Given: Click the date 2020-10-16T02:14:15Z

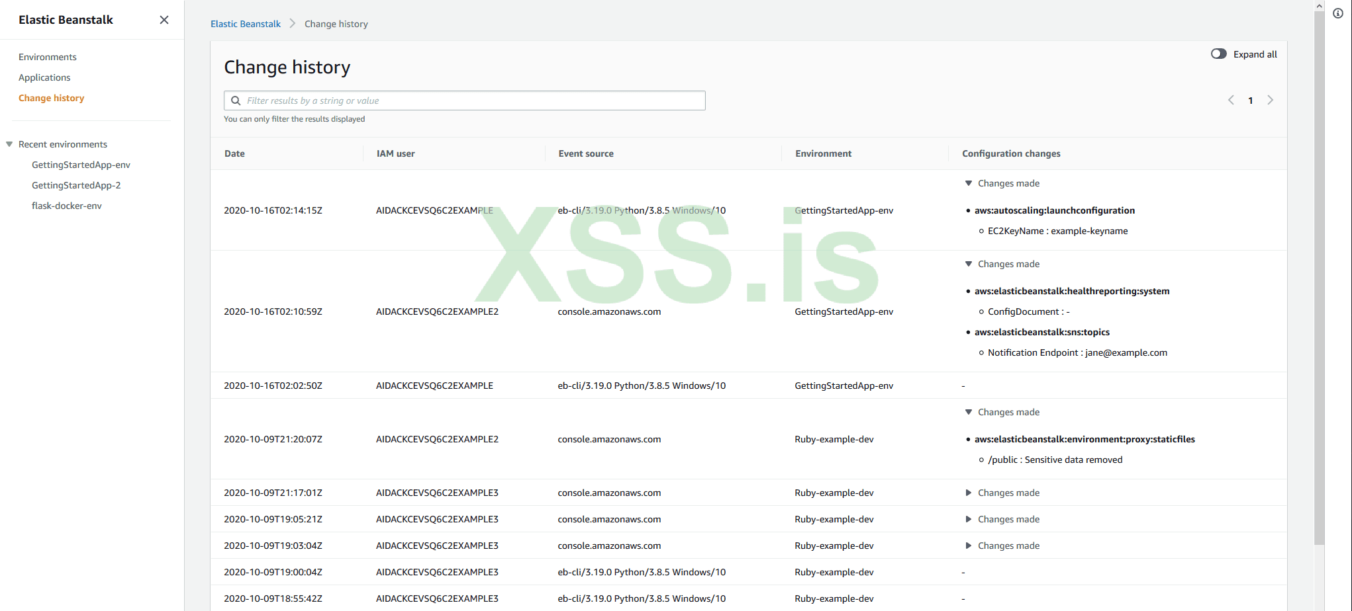Looking at the screenshot, I should pos(273,210).
